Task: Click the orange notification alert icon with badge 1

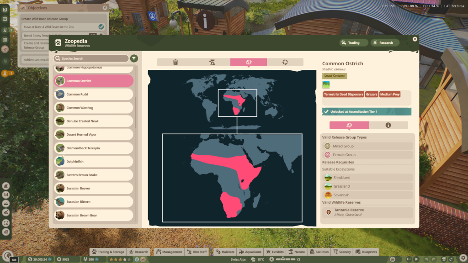Action: point(5,74)
